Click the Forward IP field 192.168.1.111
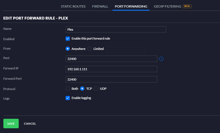The height and width of the screenshot is (133, 220). (111, 69)
